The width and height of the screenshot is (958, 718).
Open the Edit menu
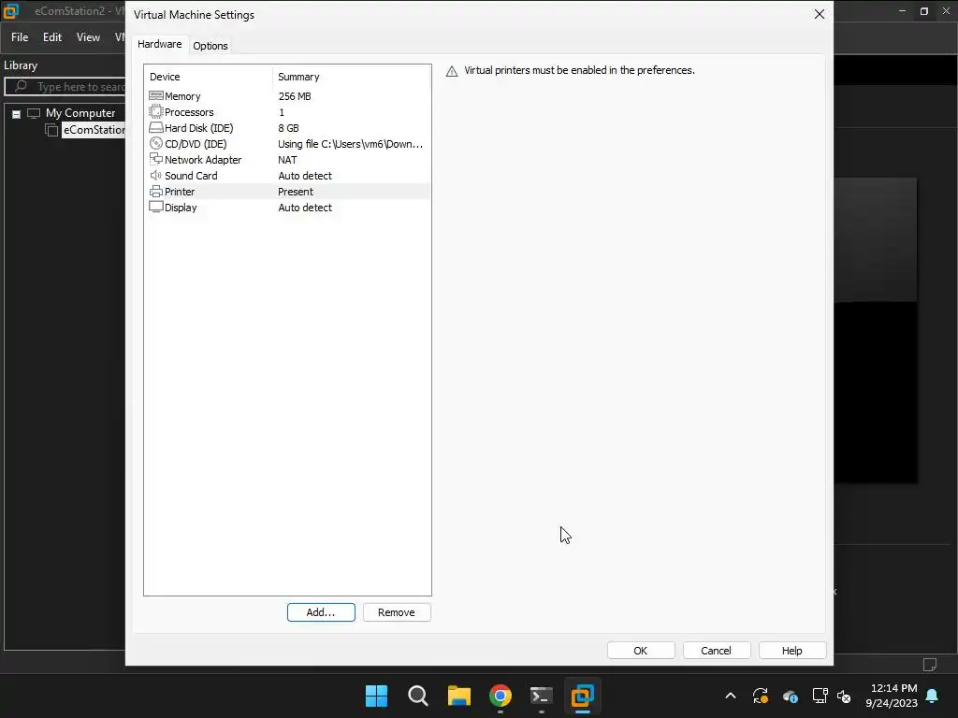(x=52, y=37)
